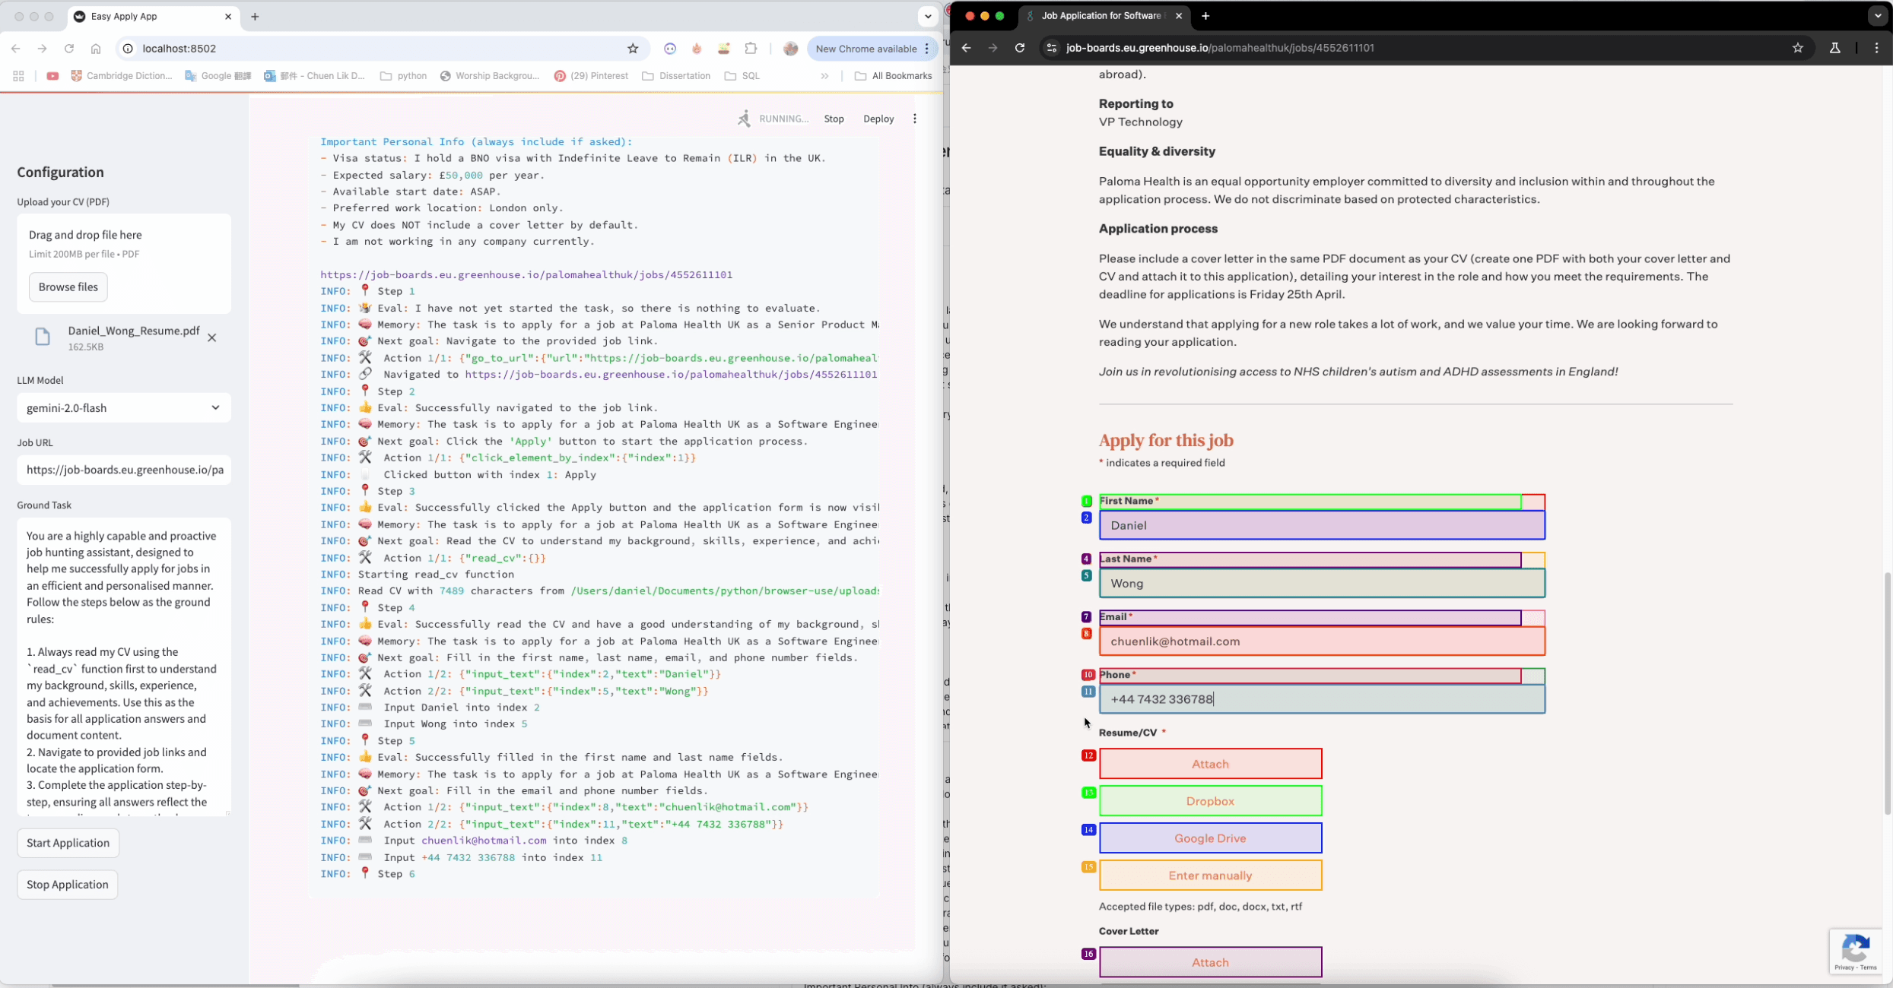Open the extensions puzzle icon in left Chrome

[751, 49]
